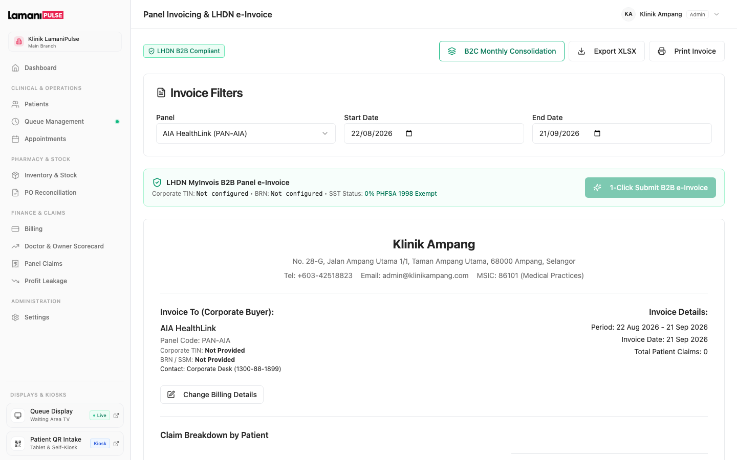Click 0% PHFSA 1998 Exempt status text
This screenshot has height=460, width=737.
click(x=401, y=194)
